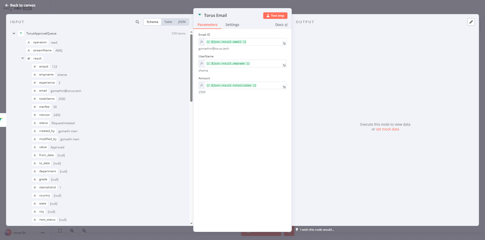Click the fx icon beside Amount expression
The width and height of the screenshot is (485, 240).
pos(202,85)
